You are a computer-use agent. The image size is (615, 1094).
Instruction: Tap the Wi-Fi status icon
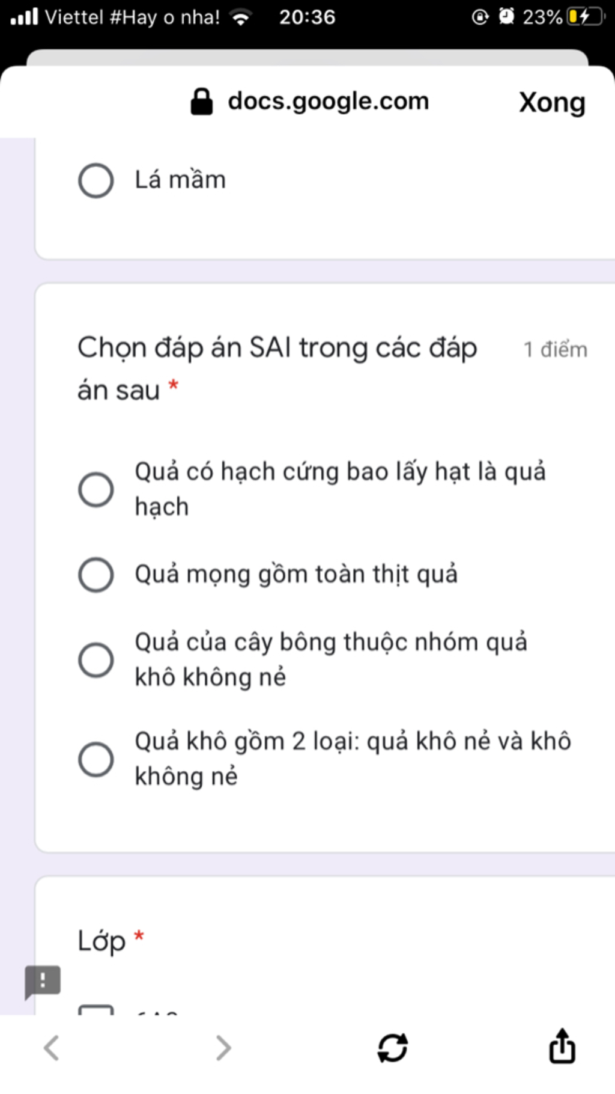tap(241, 17)
